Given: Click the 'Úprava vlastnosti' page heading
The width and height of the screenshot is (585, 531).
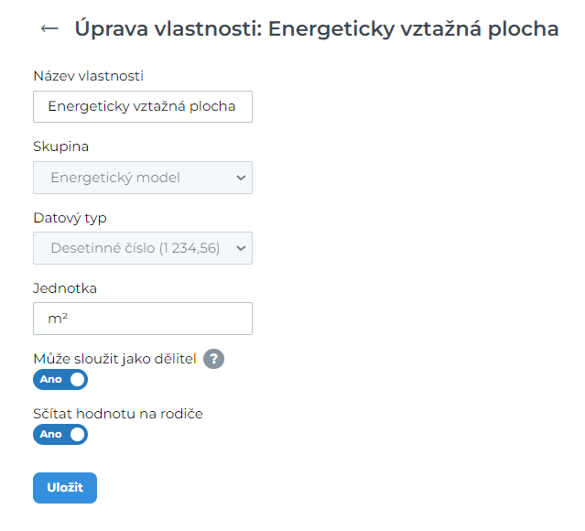Looking at the screenshot, I should (317, 29).
